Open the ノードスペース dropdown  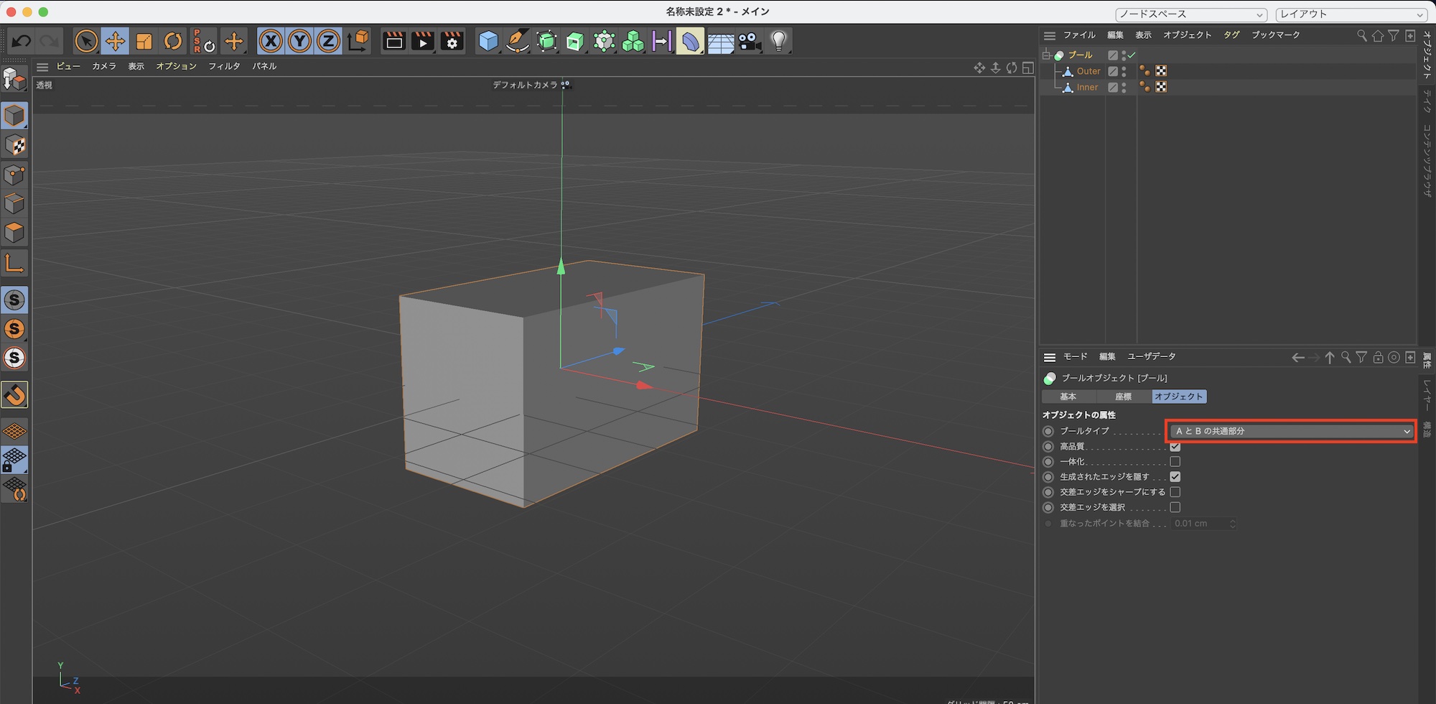[1190, 14]
